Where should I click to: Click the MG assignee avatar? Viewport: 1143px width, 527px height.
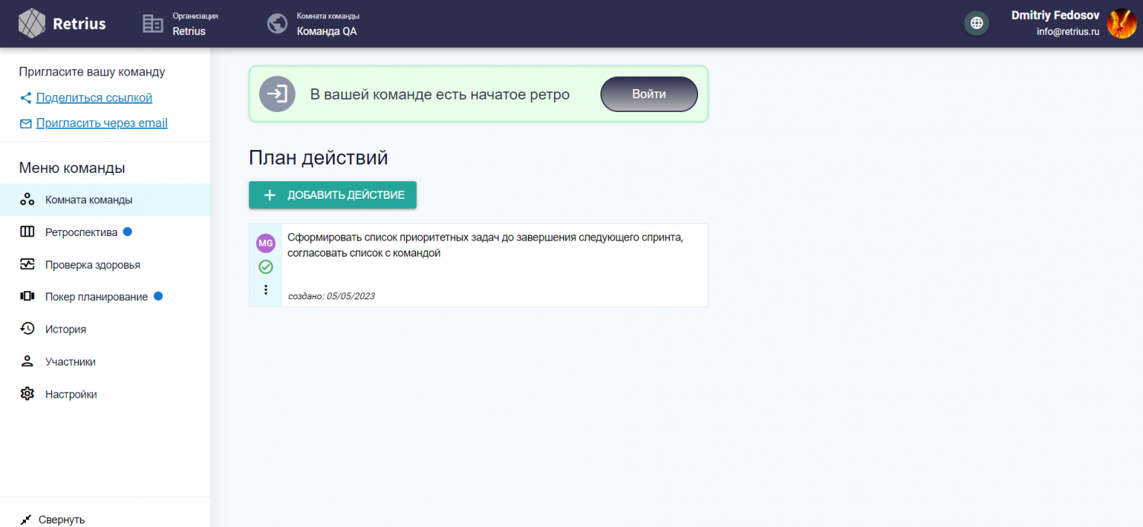[x=266, y=243]
